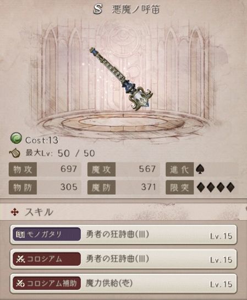Image resolution: width=247 pixels, height=300 pixels.
Task: Click the red cross icon beside スキル
Action: (x=15, y=212)
